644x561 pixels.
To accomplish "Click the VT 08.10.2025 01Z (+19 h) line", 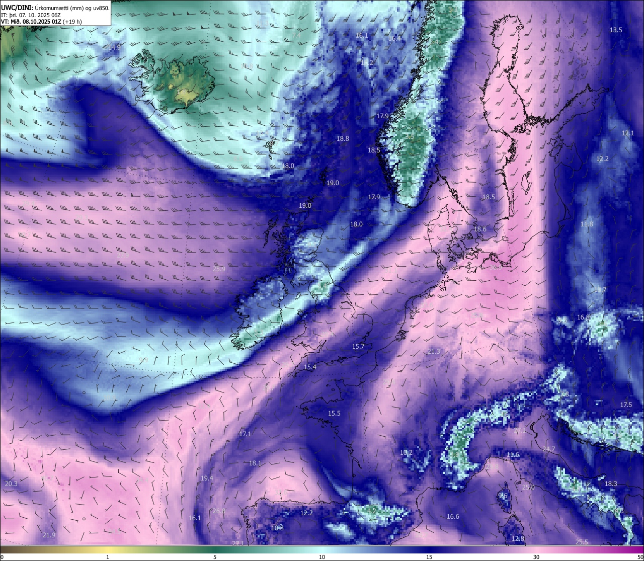I will (41, 22).
